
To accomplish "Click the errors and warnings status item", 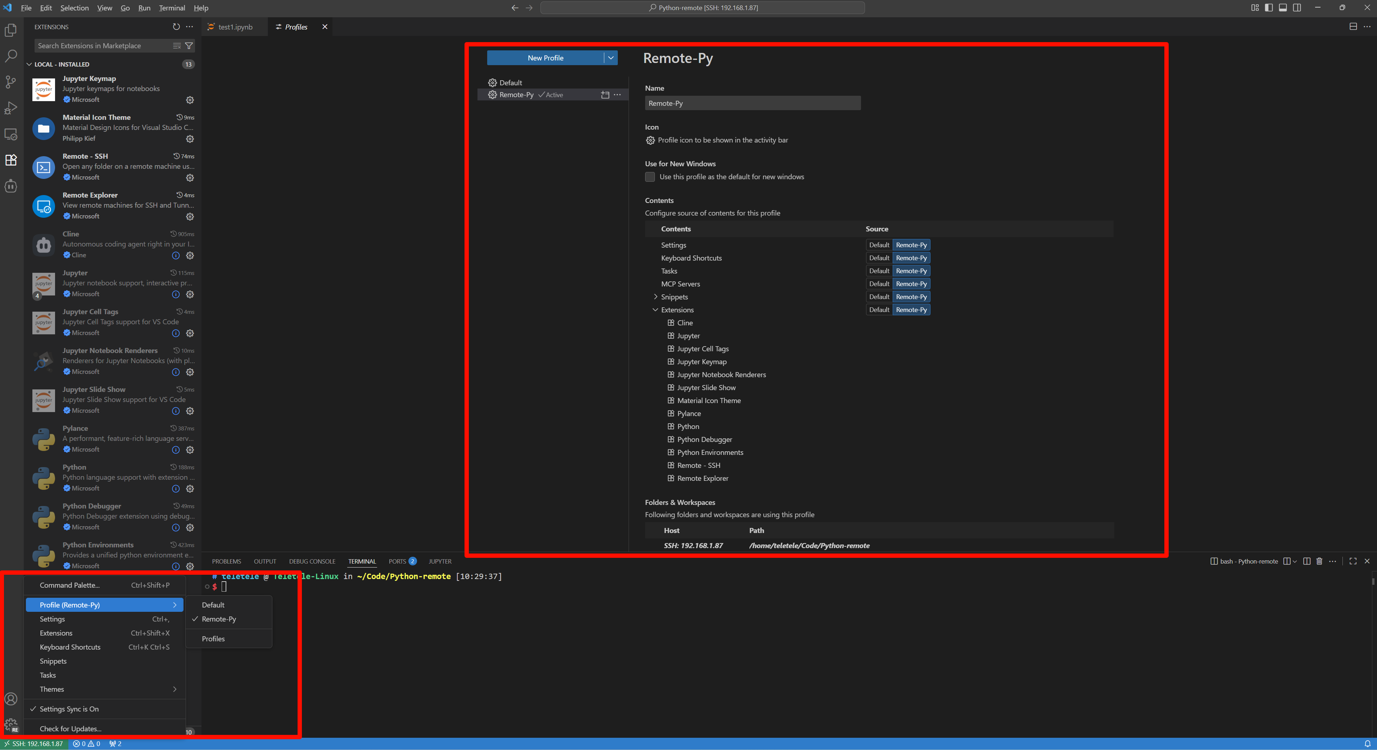I will coord(87,744).
